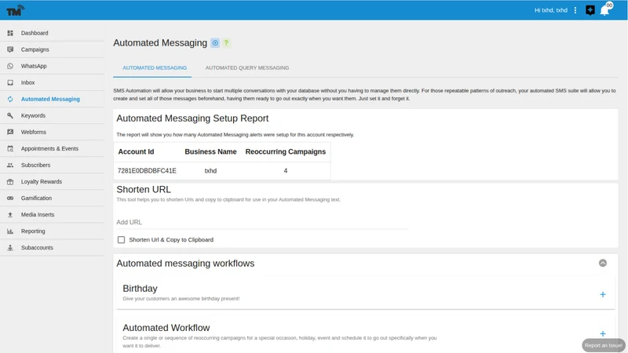Viewport: 628px width, 353px height.
Task: Open Webforms page from sidebar
Action: pos(34,132)
